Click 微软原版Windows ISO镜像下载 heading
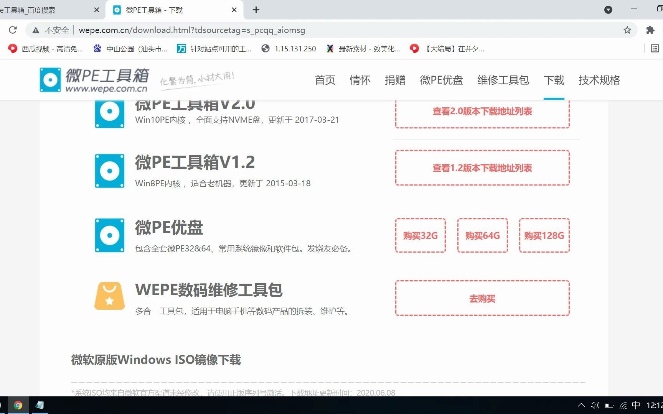 (x=156, y=360)
